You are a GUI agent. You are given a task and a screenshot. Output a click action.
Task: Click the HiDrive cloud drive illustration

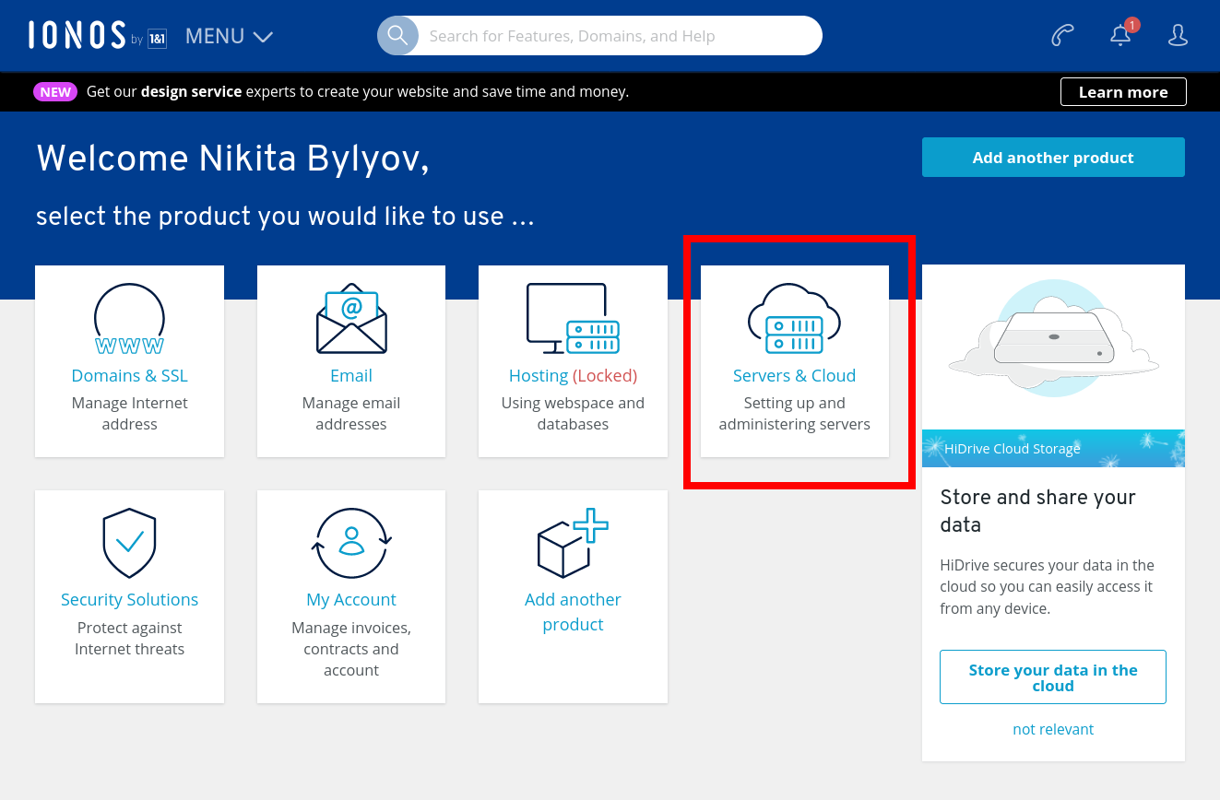tap(1053, 339)
